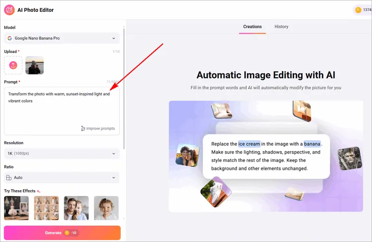Click the bearded man portrait floating tile
This screenshot has width=372, height=242.
pos(350,158)
